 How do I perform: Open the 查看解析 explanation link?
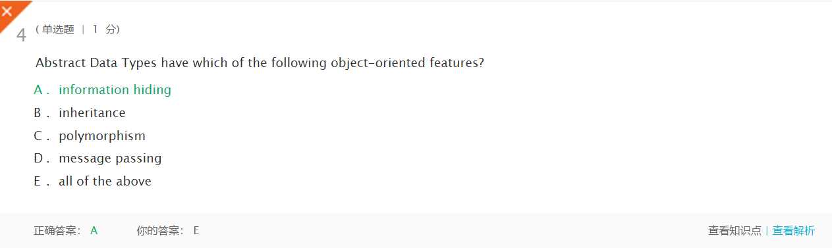(794, 230)
